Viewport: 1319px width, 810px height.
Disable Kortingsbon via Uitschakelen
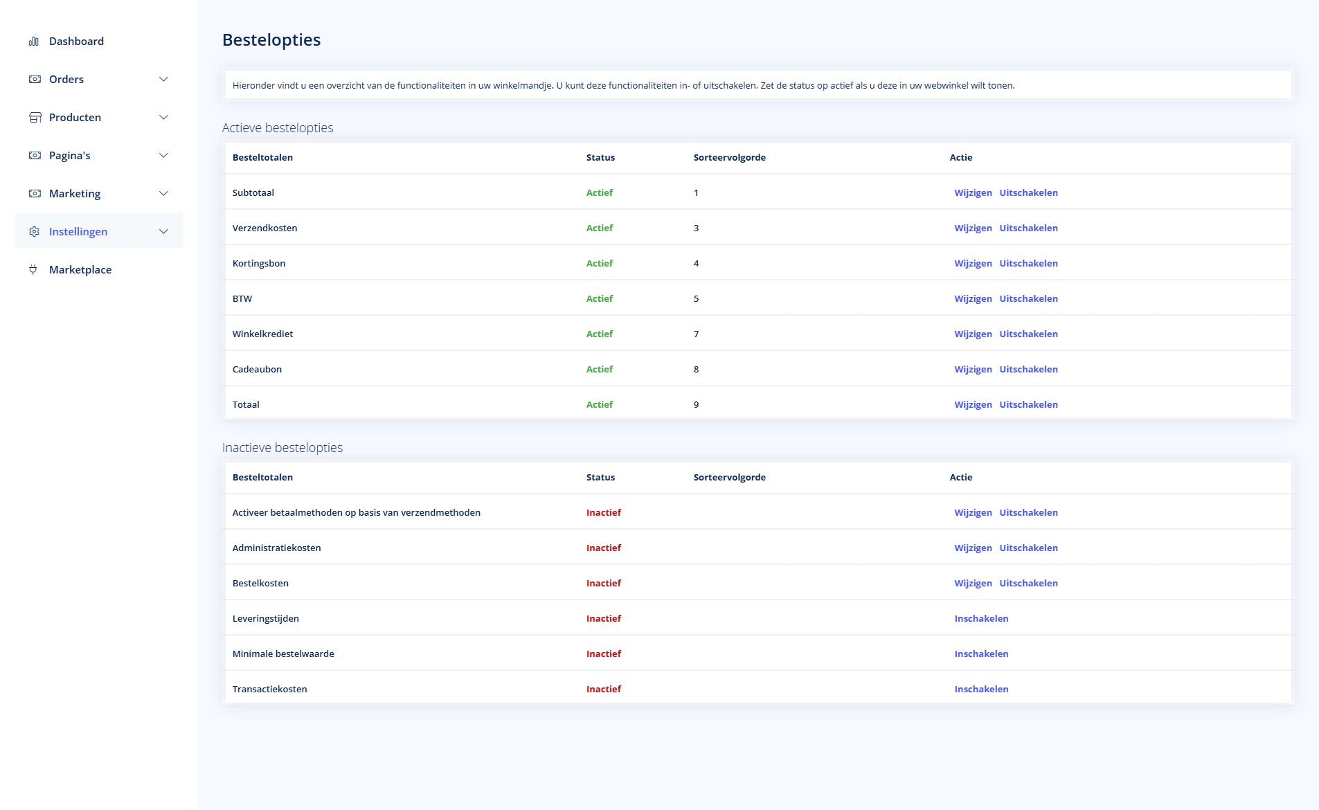(x=1028, y=263)
